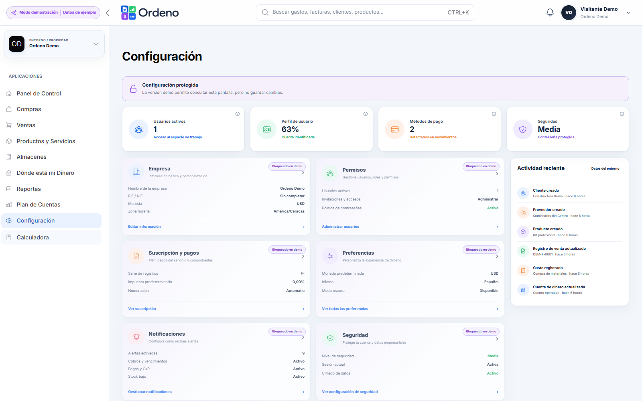Click the people icon in Permisos section
642x401 pixels.
[x=330, y=173]
